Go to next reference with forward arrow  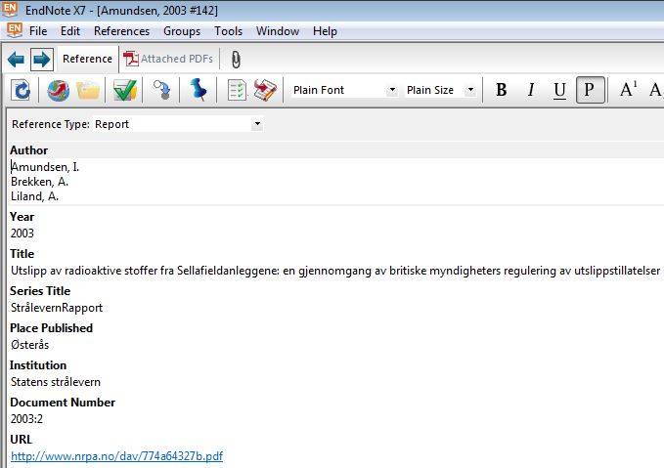[x=41, y=60]
